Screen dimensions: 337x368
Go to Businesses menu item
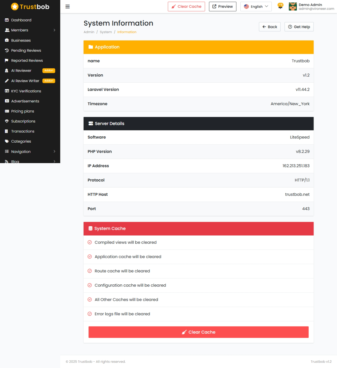30,40
